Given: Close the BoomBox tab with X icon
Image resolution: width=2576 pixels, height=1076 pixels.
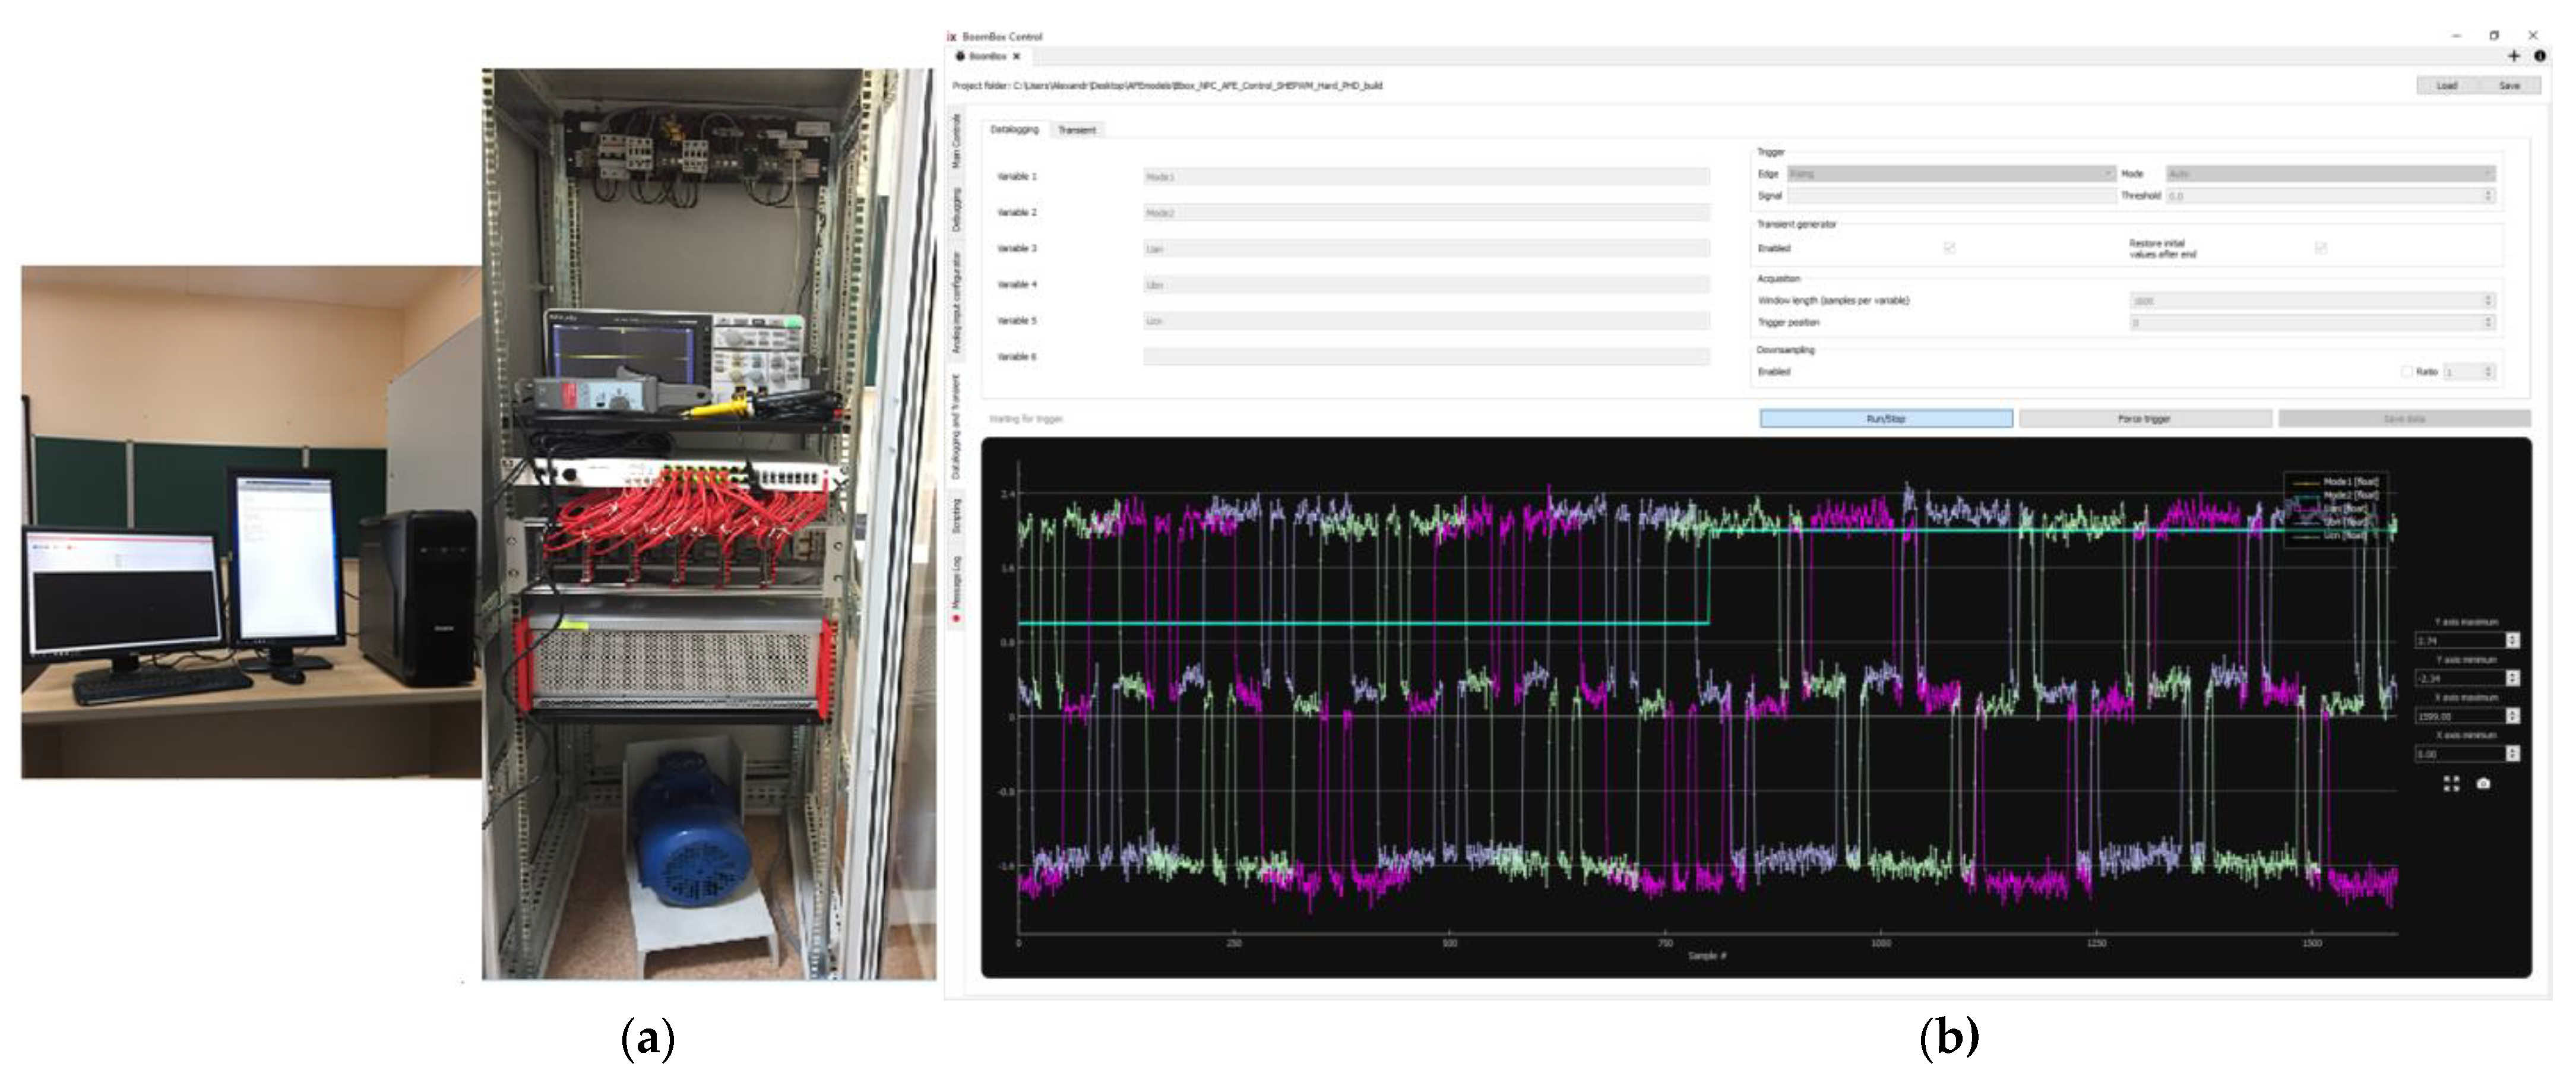Looking at the screenshot, I should click(x=1016, y=56).
